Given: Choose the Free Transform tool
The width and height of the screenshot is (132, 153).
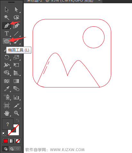Looking at the screenshot, I should 16,65.
